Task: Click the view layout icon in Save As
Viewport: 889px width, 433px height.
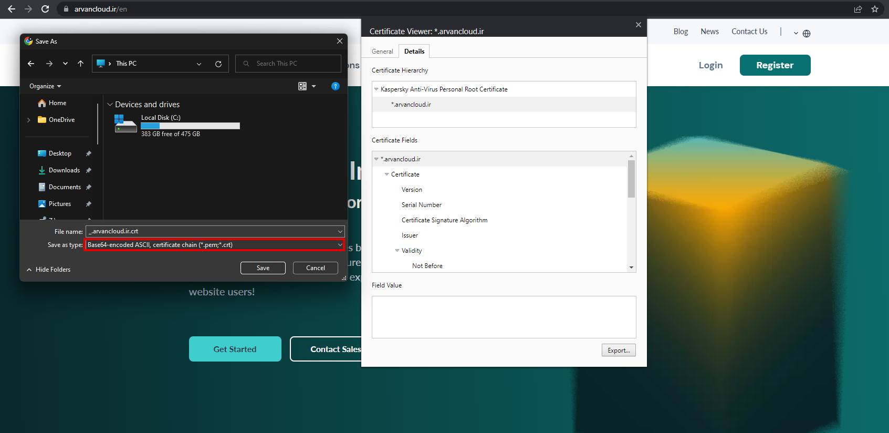Action: click(x=302, y=86)
